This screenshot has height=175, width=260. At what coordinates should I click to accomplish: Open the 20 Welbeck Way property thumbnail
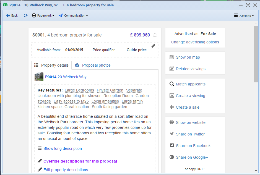pyautogui.click(x=39, y=77)
